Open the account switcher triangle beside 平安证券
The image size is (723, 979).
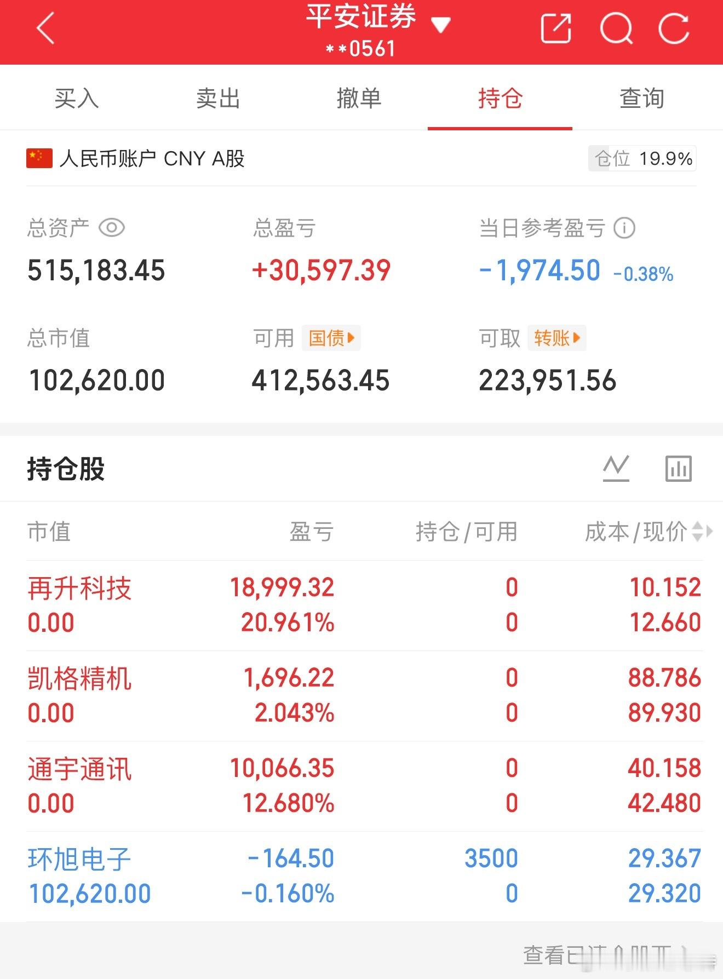click(x=440, y=24)
